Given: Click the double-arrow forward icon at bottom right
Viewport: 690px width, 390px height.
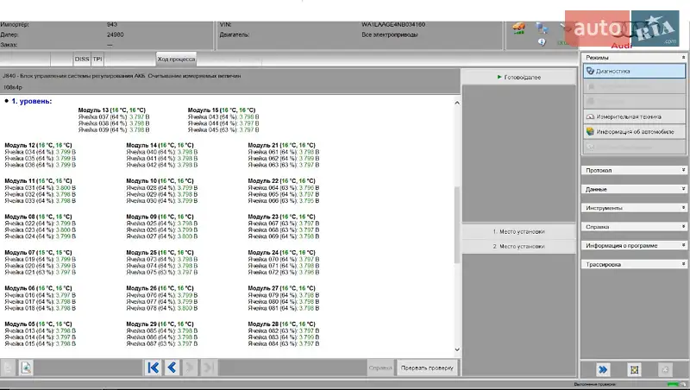Looking at the screenshot, I should [x=604, y=369].
